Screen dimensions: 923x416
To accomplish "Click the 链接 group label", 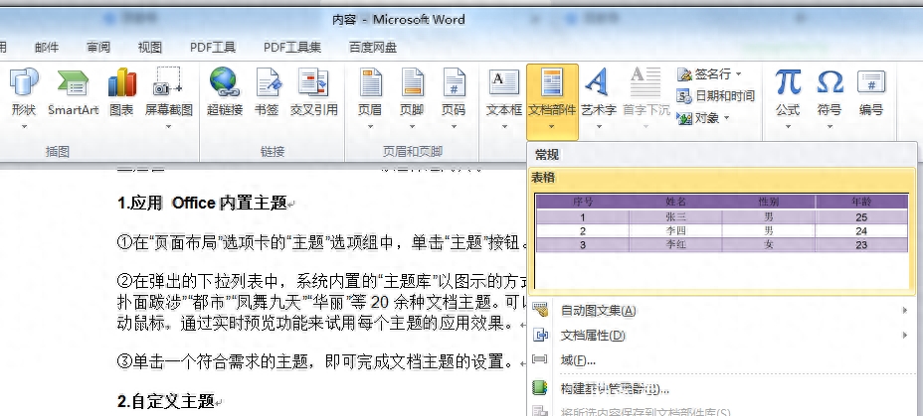I will pyautogui.click(x=272, y=152).
